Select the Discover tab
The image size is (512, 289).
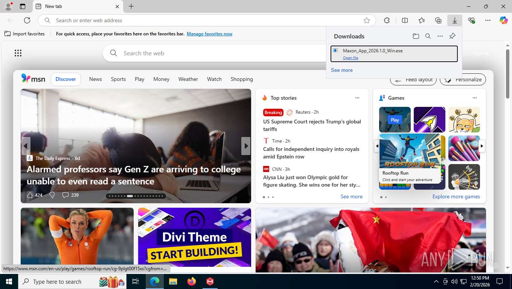pyautogui.click(x=66, y=79)
